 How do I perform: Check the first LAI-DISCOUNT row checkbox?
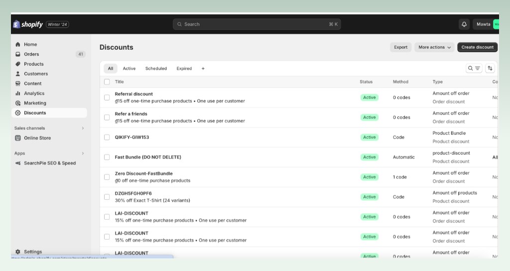pos(107,217)
